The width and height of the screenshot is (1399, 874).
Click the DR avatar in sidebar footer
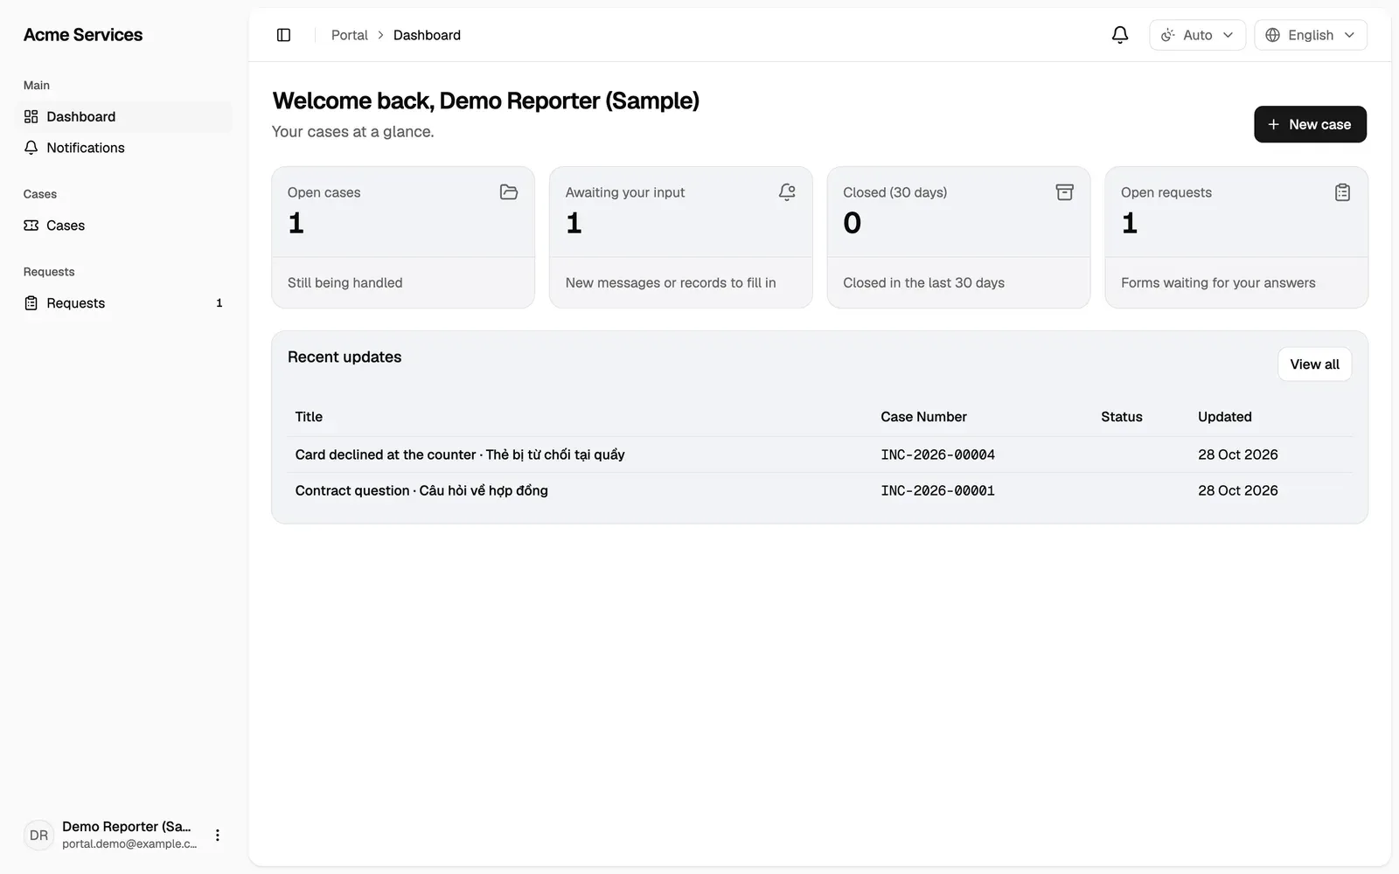click(38, 836)
